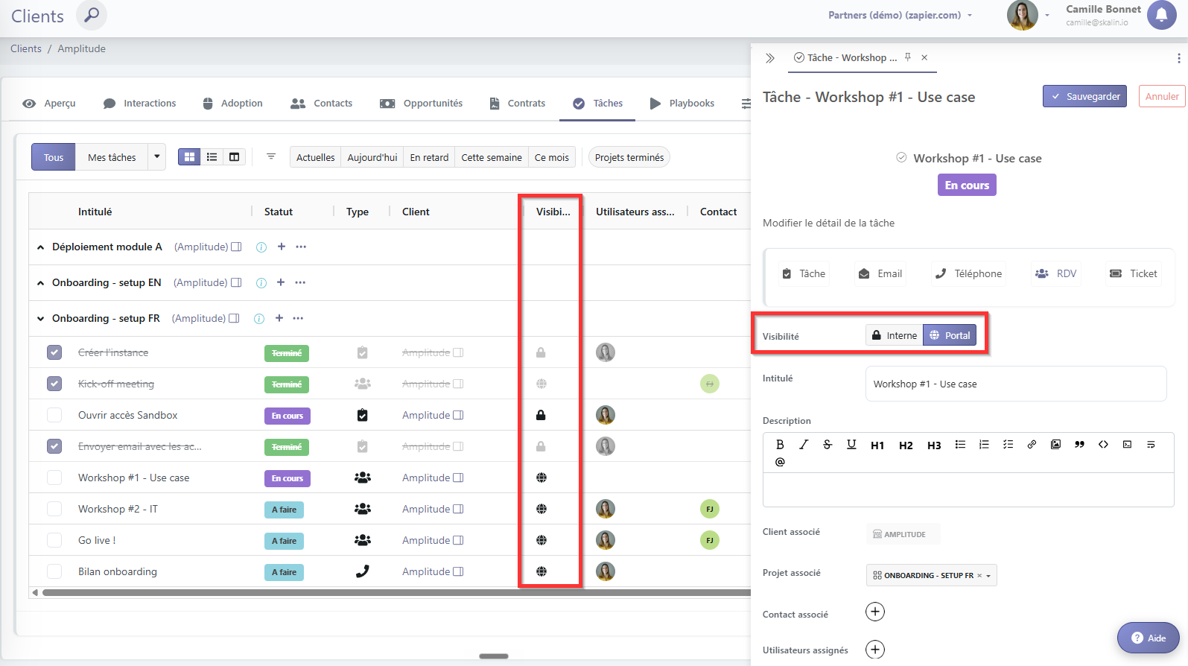This screenshot has height=666, width=1188.
Task: Insert link in description editor
Action: point(1032,445)
